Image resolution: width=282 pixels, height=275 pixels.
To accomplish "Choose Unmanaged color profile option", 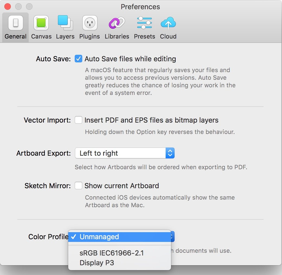I will point(120,237).
